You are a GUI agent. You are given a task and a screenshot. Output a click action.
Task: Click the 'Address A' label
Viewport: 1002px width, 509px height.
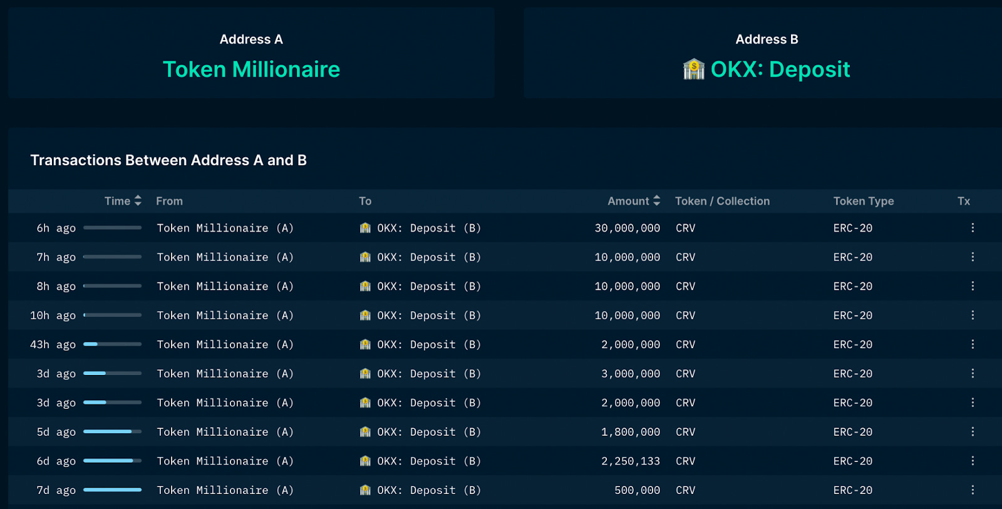click(251, 39)
